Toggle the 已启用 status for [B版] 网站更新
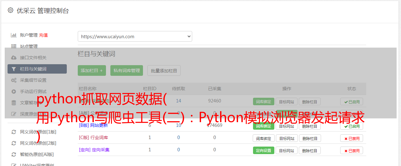 click(x=352, y=126)
